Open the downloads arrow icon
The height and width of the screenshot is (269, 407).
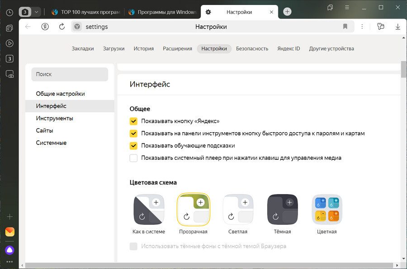tap(398, 27)
